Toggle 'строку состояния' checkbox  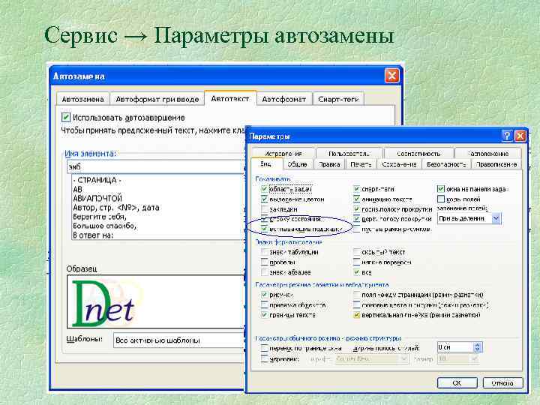(264, 219)
